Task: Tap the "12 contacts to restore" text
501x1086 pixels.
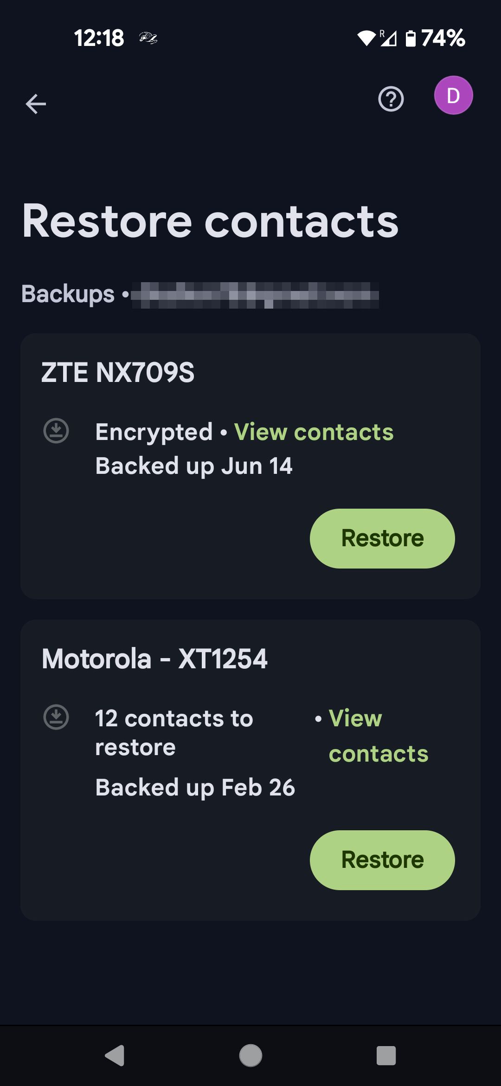Action: coord(174,732)
